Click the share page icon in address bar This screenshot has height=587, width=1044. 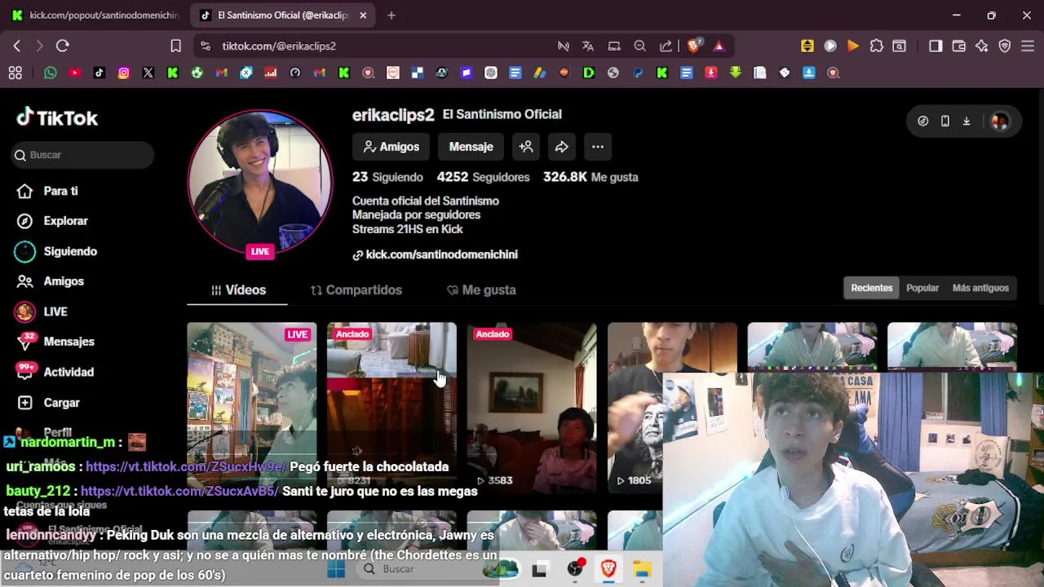pos(666,46)
